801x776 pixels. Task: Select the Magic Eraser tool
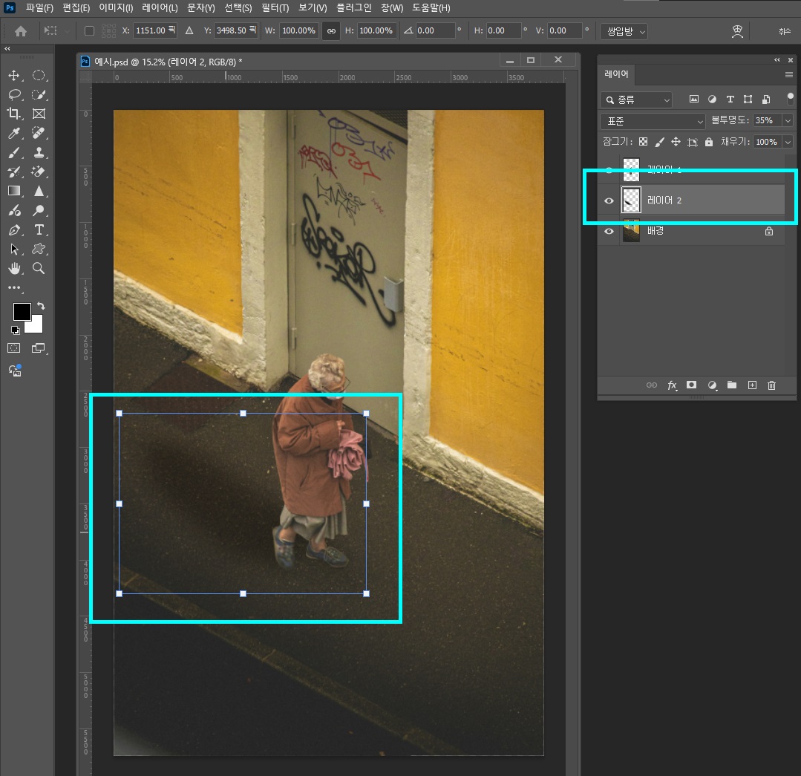click(x=39, y=172)
